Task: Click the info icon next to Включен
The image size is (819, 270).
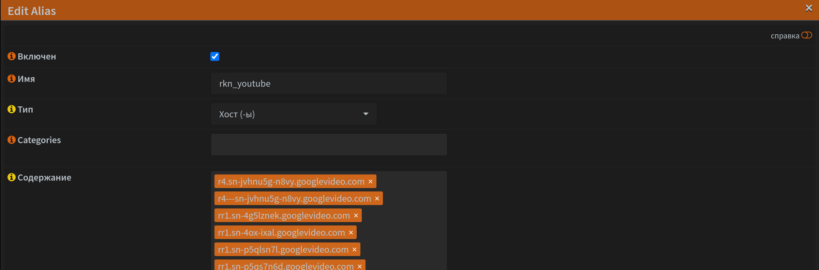Action: pos(12,56)
